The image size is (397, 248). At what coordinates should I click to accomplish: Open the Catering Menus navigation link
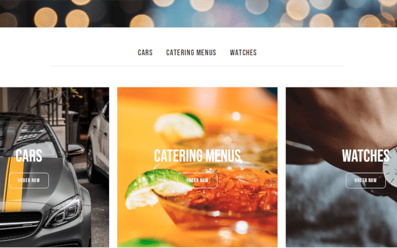(x=191, y=53)
